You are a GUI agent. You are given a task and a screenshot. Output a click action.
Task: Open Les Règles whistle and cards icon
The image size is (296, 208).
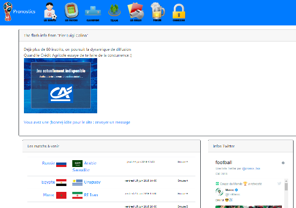pyautogui.click(x=136, y=12)
